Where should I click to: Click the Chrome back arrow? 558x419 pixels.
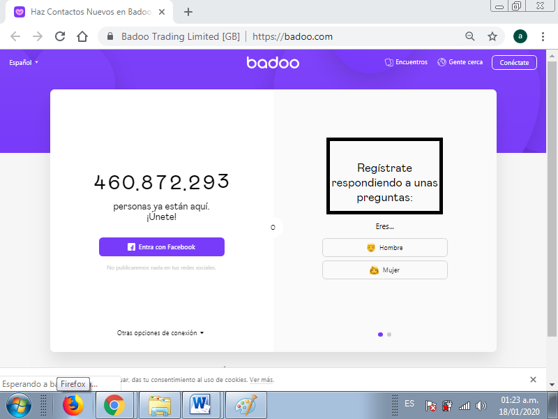click(x=15, y=36)
